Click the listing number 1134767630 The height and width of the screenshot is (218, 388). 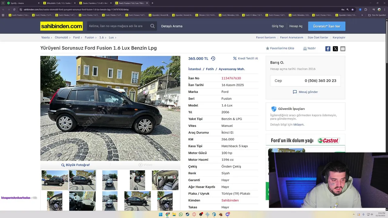[231, 78]
